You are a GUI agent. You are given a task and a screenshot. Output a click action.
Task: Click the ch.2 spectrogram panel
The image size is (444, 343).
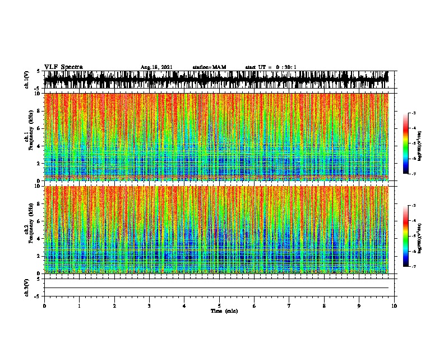pos(216,230)
